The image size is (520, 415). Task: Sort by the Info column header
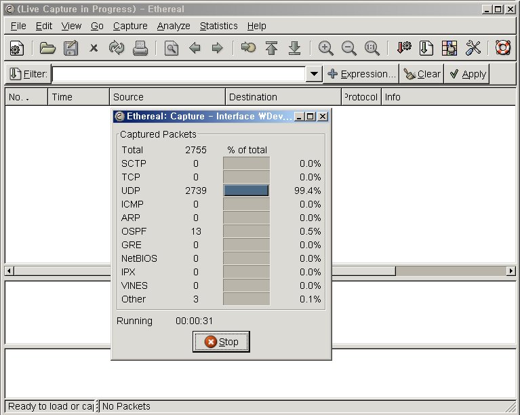coord(449,97)
